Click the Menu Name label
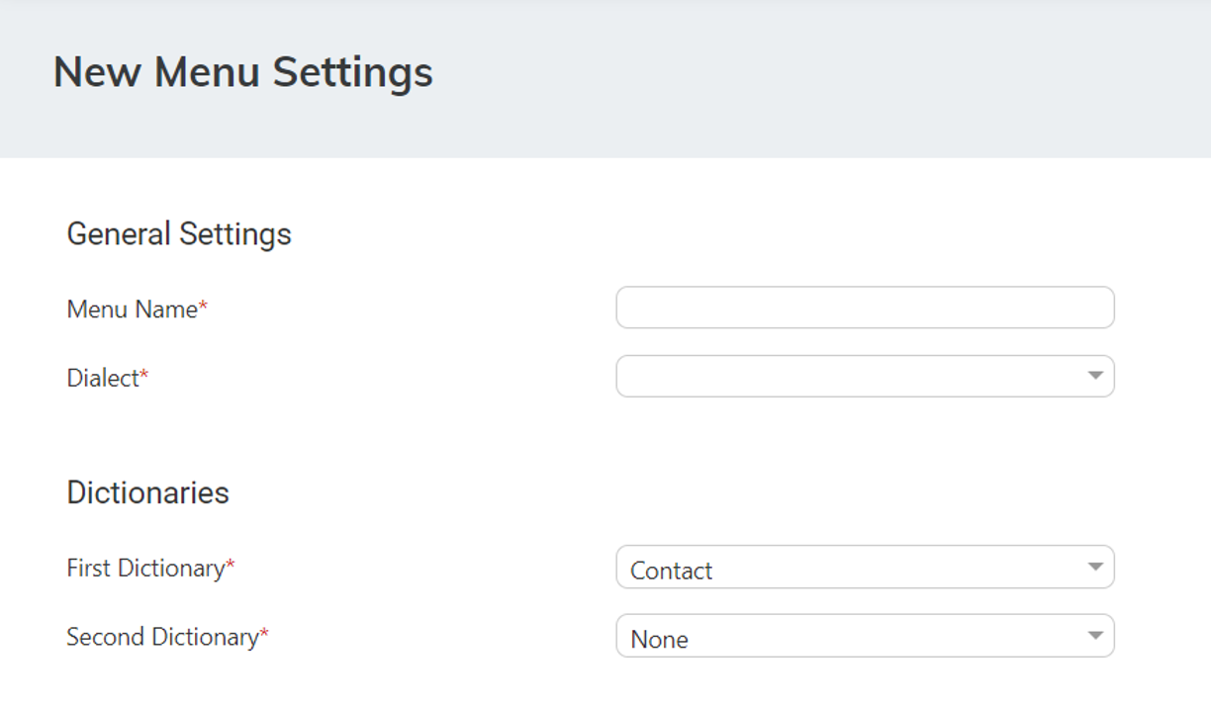Screen dimensions: 1211x706 point(132,309)
